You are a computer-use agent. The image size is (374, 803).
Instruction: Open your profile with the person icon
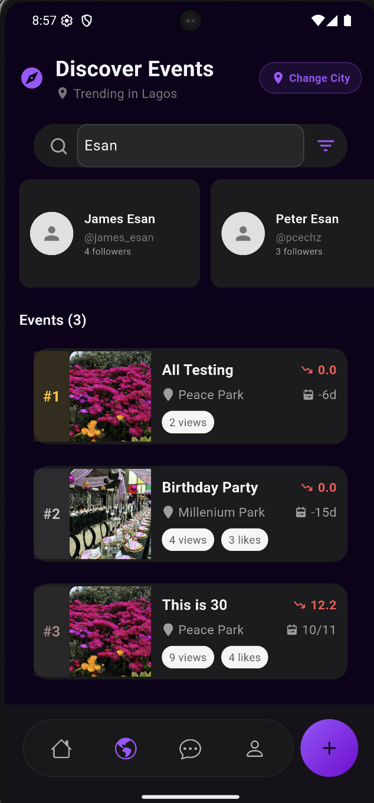click(x=254, y=748)
